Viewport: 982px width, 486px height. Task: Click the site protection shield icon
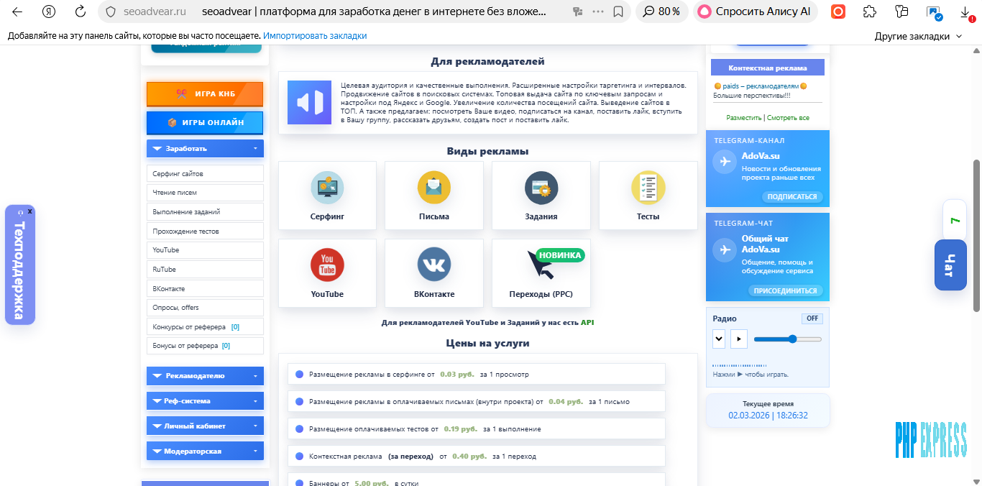110,12
